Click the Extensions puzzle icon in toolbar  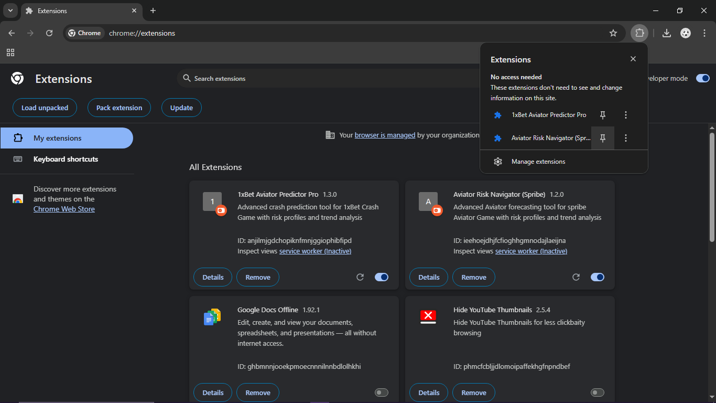[639, 33]
